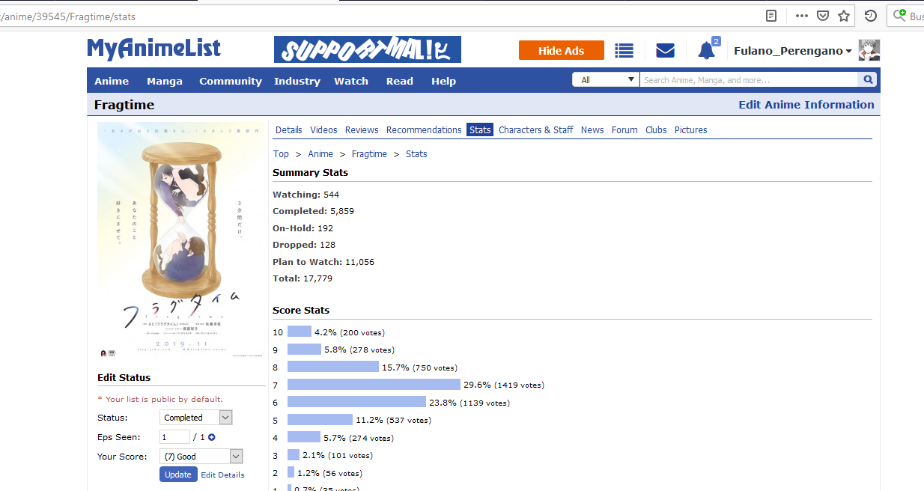Increment episodes seen with plus icon
The width and height of the screenshot is (924, 491).
click(x=212, y=437)
